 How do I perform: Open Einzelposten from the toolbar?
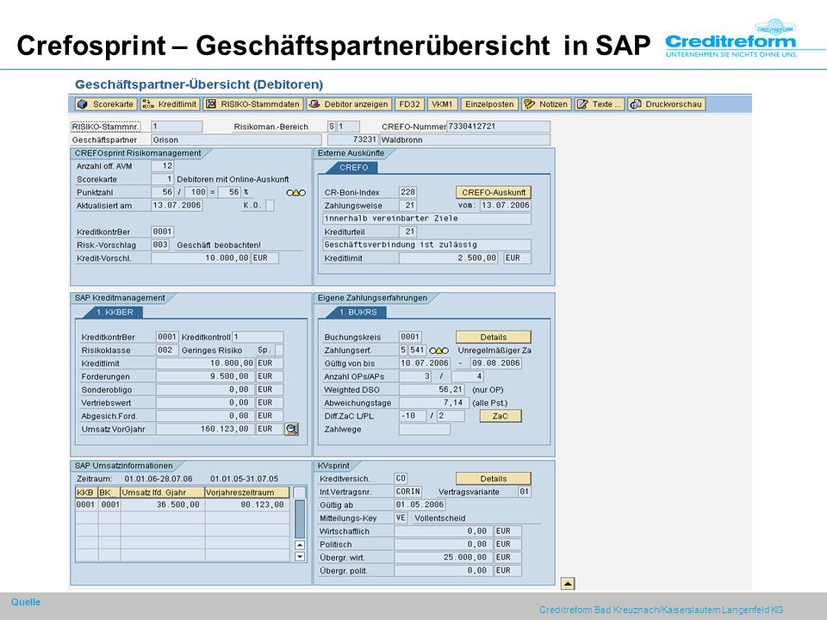489,104
